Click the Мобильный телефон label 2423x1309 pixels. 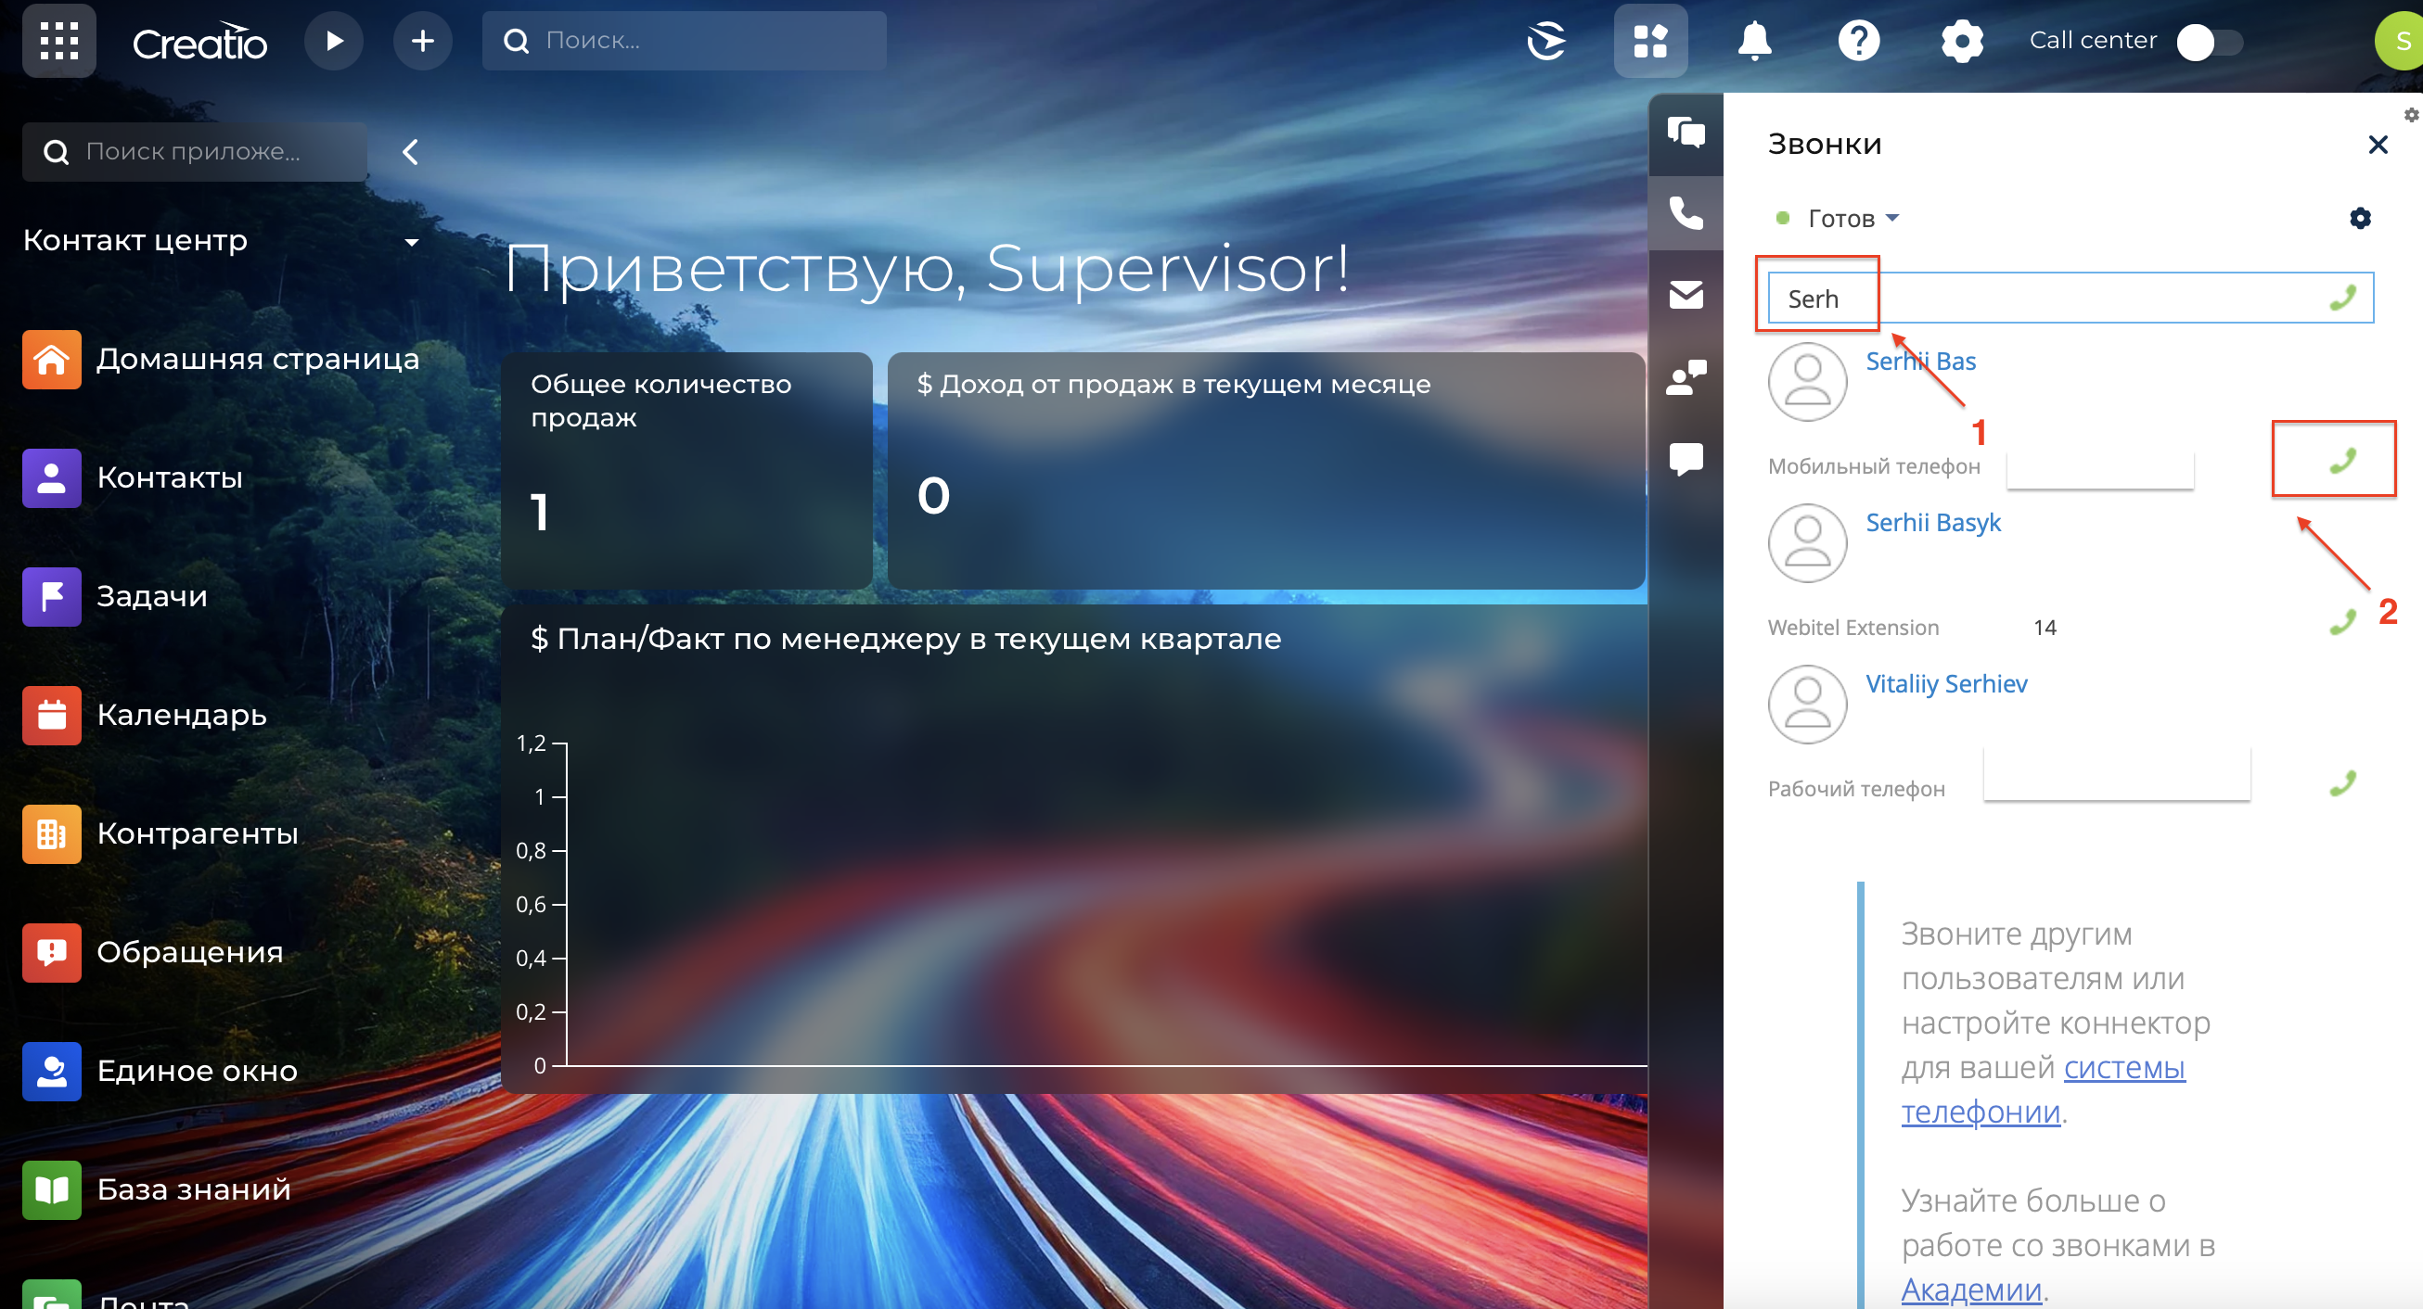click(x=1874, y=466)
